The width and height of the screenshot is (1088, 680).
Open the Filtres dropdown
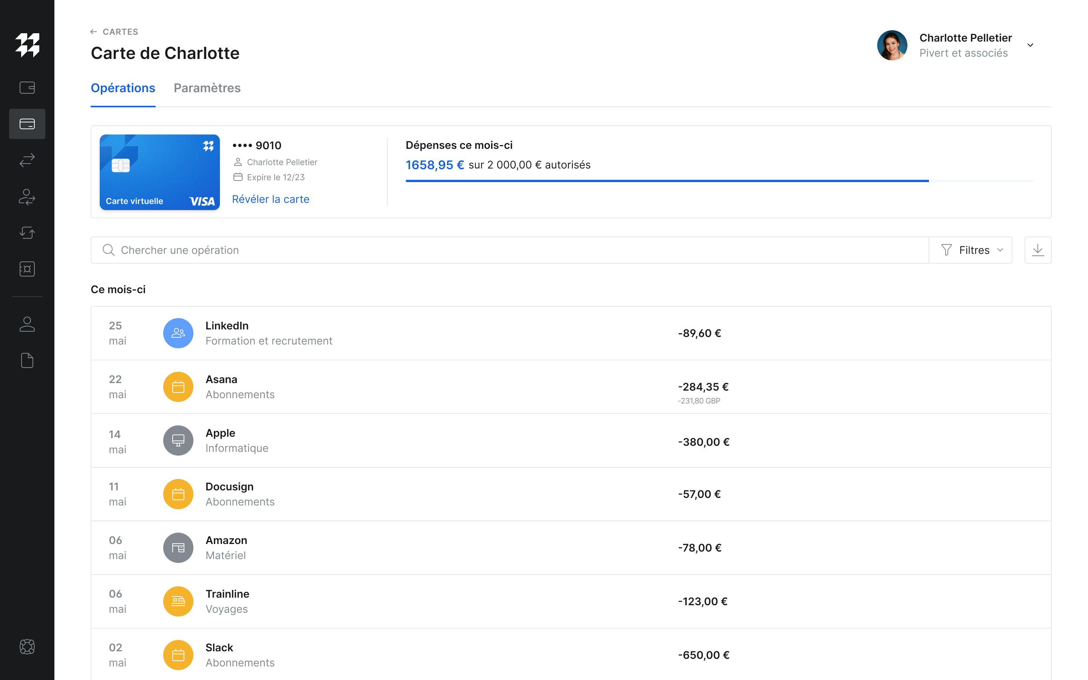pyautogui.click(x=970, y=250)
